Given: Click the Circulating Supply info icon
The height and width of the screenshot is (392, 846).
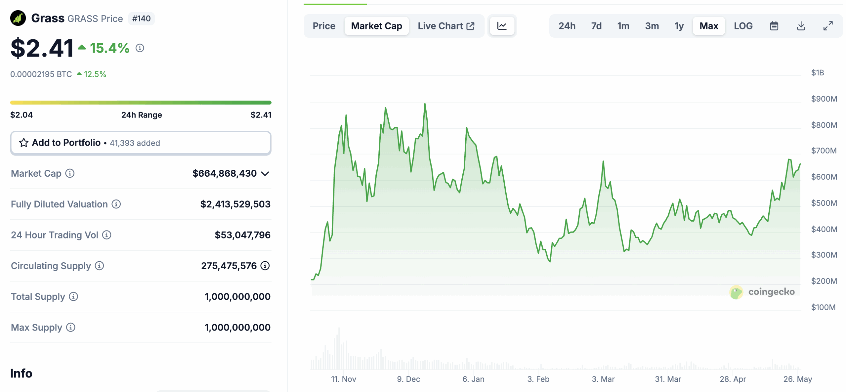Looking at the screenshot, I should 98,266.
